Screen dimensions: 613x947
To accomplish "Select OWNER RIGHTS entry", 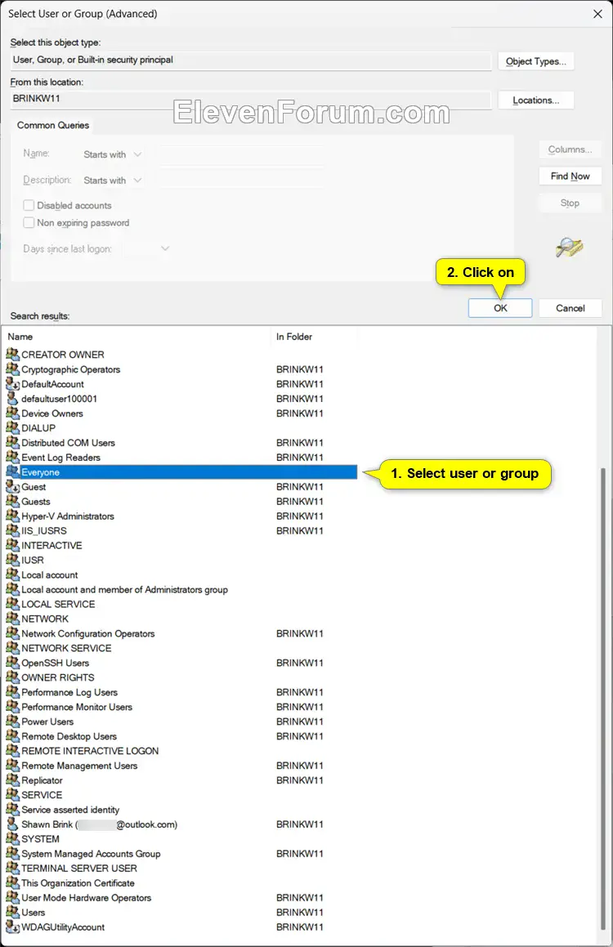I will pos(58,677).
